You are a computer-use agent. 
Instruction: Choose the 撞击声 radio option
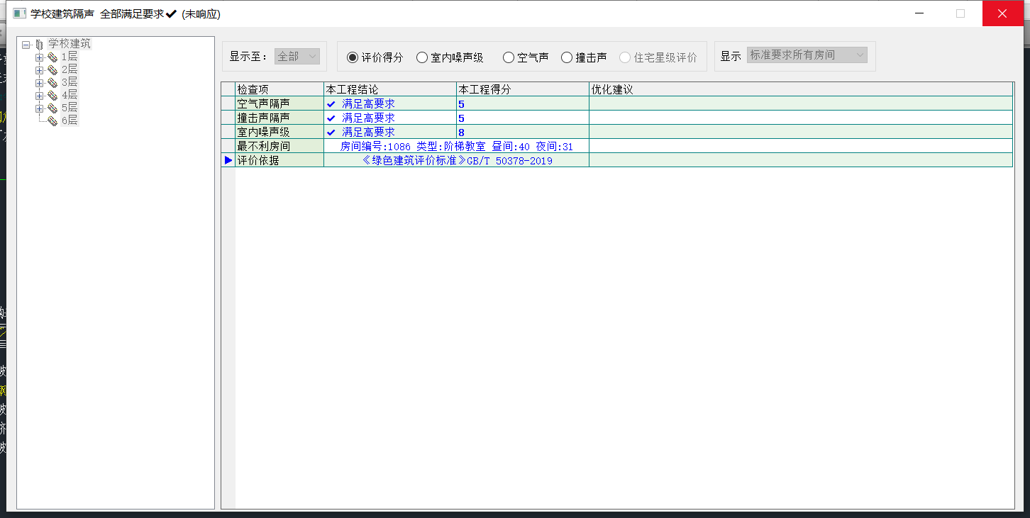tap(567, 57)
